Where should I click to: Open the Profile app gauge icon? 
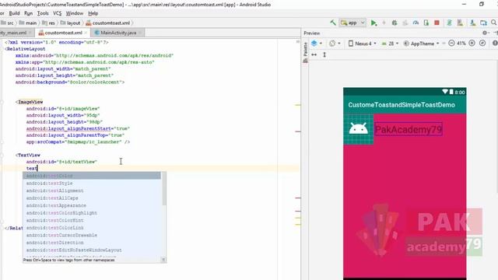pos(416,23)
